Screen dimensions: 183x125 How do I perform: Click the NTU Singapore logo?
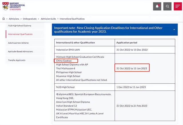tap(13, 6)
